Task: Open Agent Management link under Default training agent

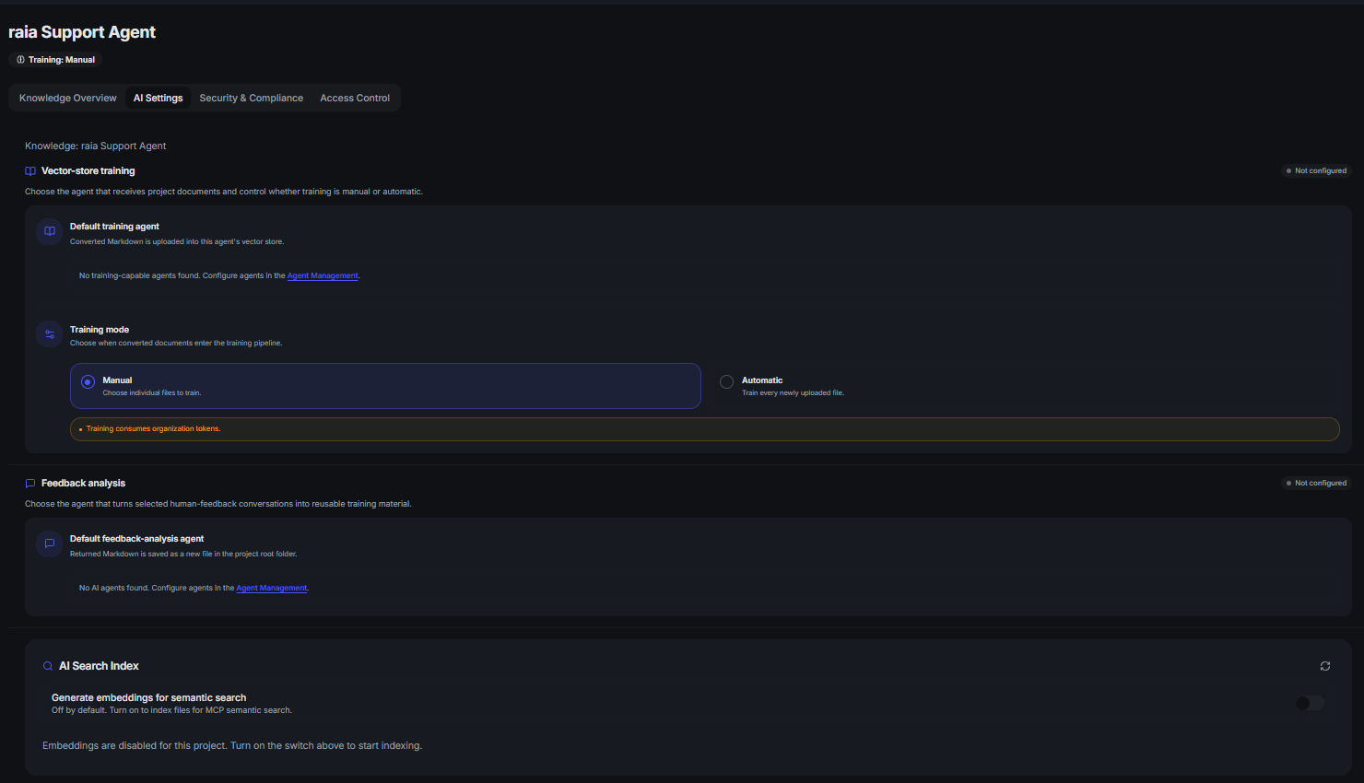Action: tap(323, 275)
